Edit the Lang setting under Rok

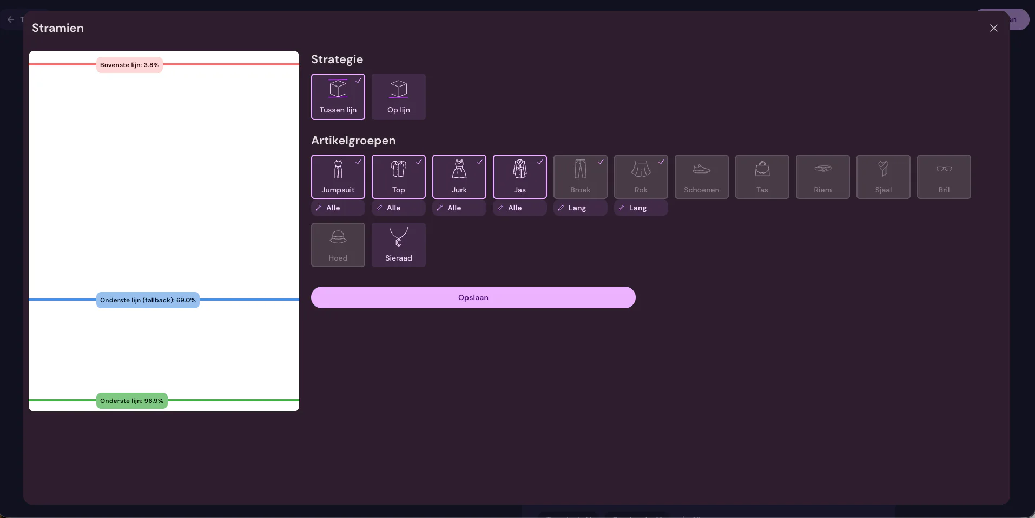[641, 208]
